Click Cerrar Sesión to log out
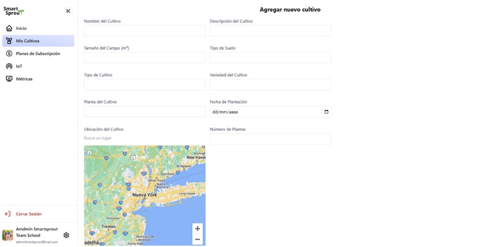This screenshot has width=504, height=247. (28, 214)
